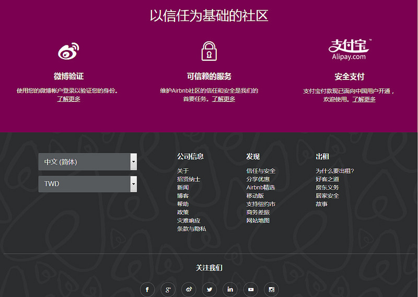
Task: Open the 分享优惠 link
Action: pyautogui.click(x=258, y=179)
